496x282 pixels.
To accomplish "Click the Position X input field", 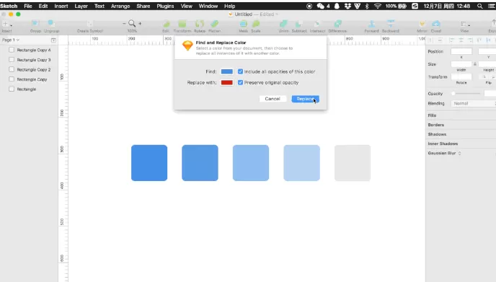I will point(461,51).
